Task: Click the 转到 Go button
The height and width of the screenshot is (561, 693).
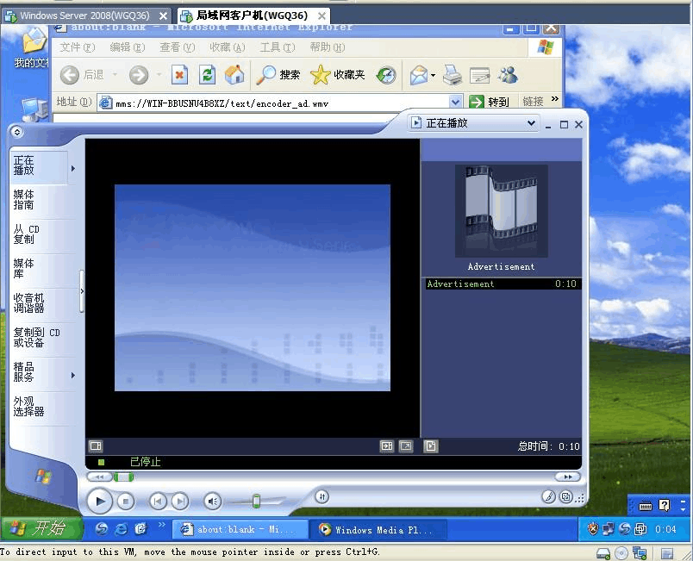Action: [490, 102]
